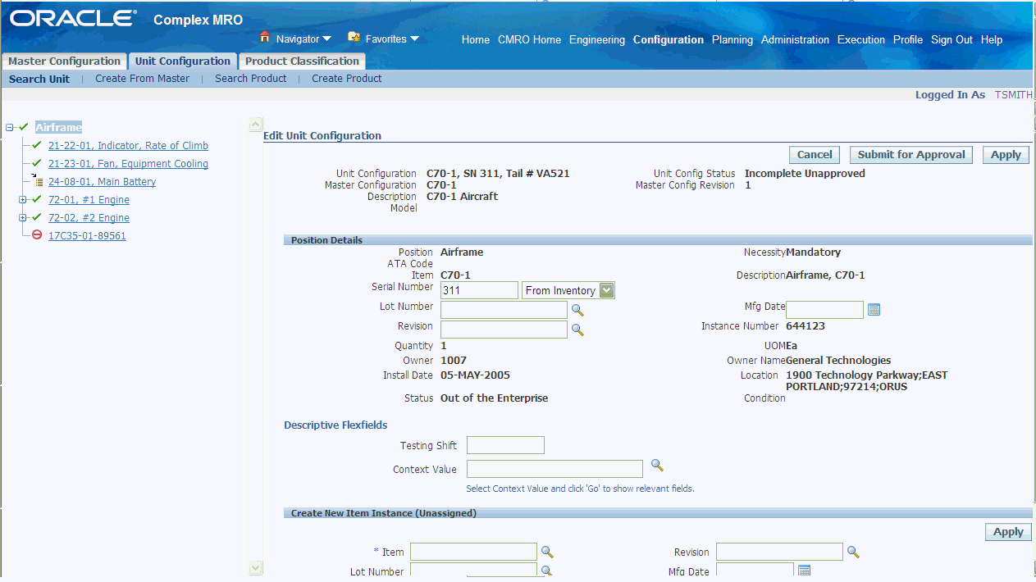Collapse the Airframe tree root node
Viewport: 1036px width, 582px height.
point(10,127)
